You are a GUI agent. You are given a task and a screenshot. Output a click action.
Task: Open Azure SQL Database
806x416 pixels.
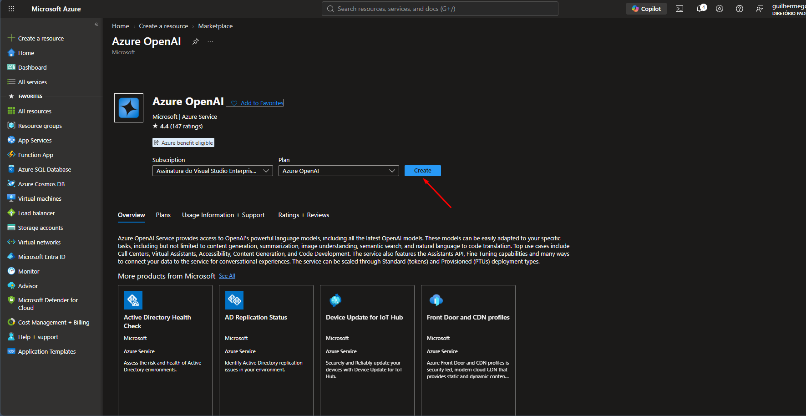[x=45, y=169]
